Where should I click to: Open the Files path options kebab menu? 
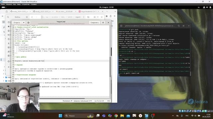pos(84,17)
